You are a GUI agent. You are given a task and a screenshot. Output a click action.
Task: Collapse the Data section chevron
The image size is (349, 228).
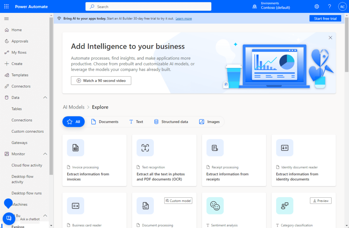coord(45,98)
